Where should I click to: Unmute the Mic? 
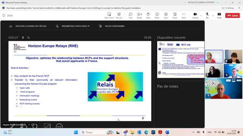207,15
